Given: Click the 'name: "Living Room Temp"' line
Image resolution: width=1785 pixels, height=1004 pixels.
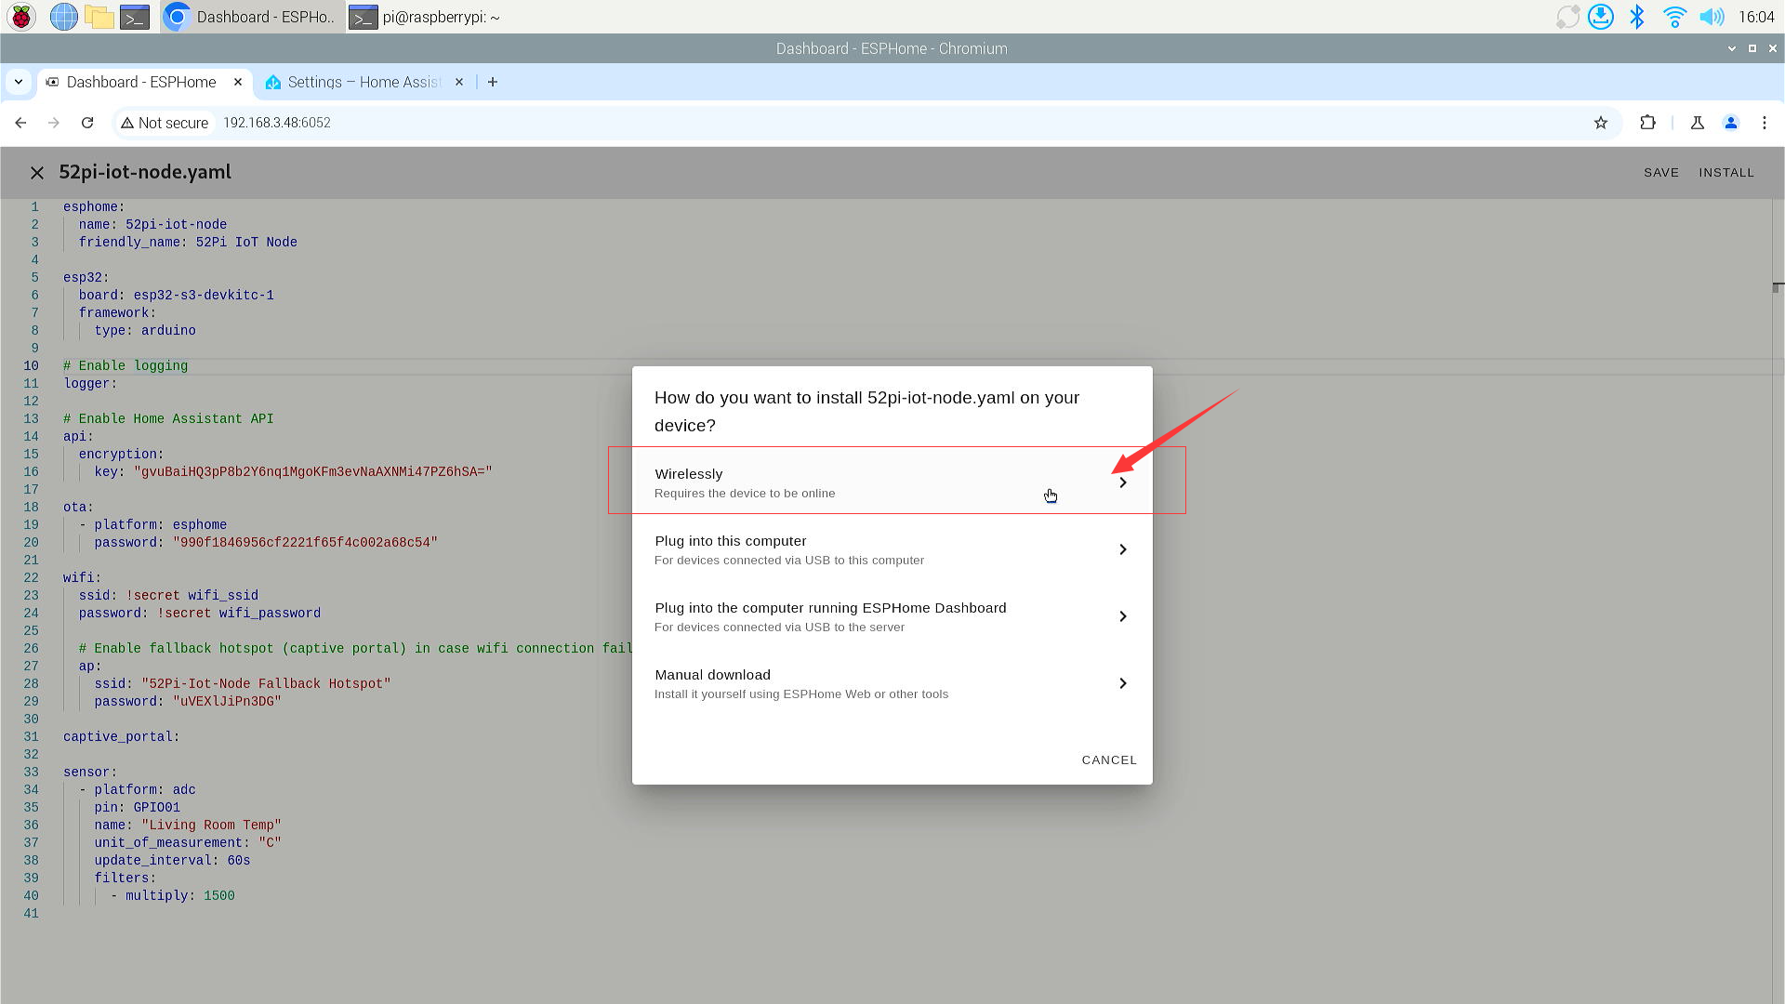Looking at the screenshot, I should coord(187,826).
